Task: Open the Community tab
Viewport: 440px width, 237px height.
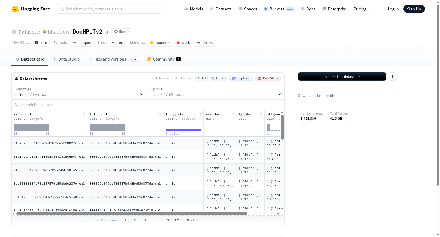Action: click(x=164, y=59)
